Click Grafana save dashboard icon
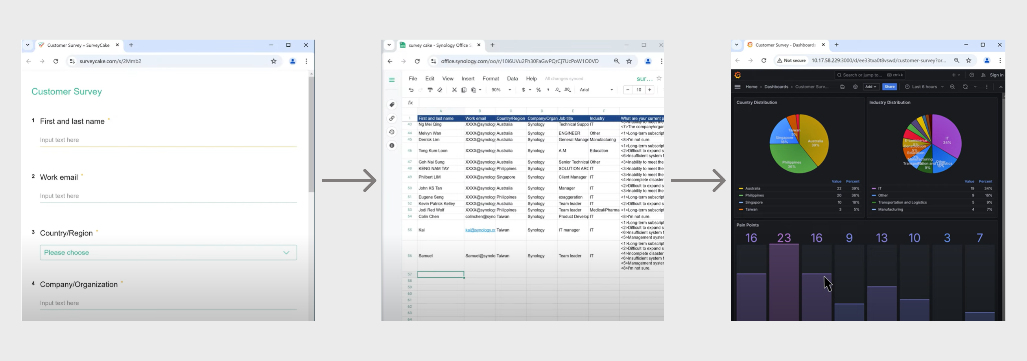This screenshot has height=361, width=1027. coord(843,87)
